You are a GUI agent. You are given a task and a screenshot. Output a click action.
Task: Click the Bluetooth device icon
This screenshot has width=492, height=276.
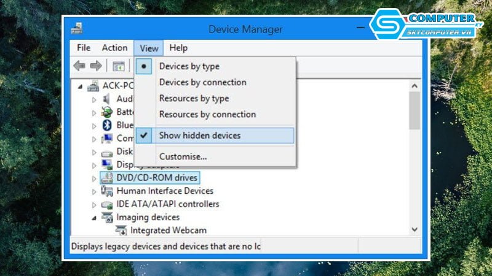107,125
